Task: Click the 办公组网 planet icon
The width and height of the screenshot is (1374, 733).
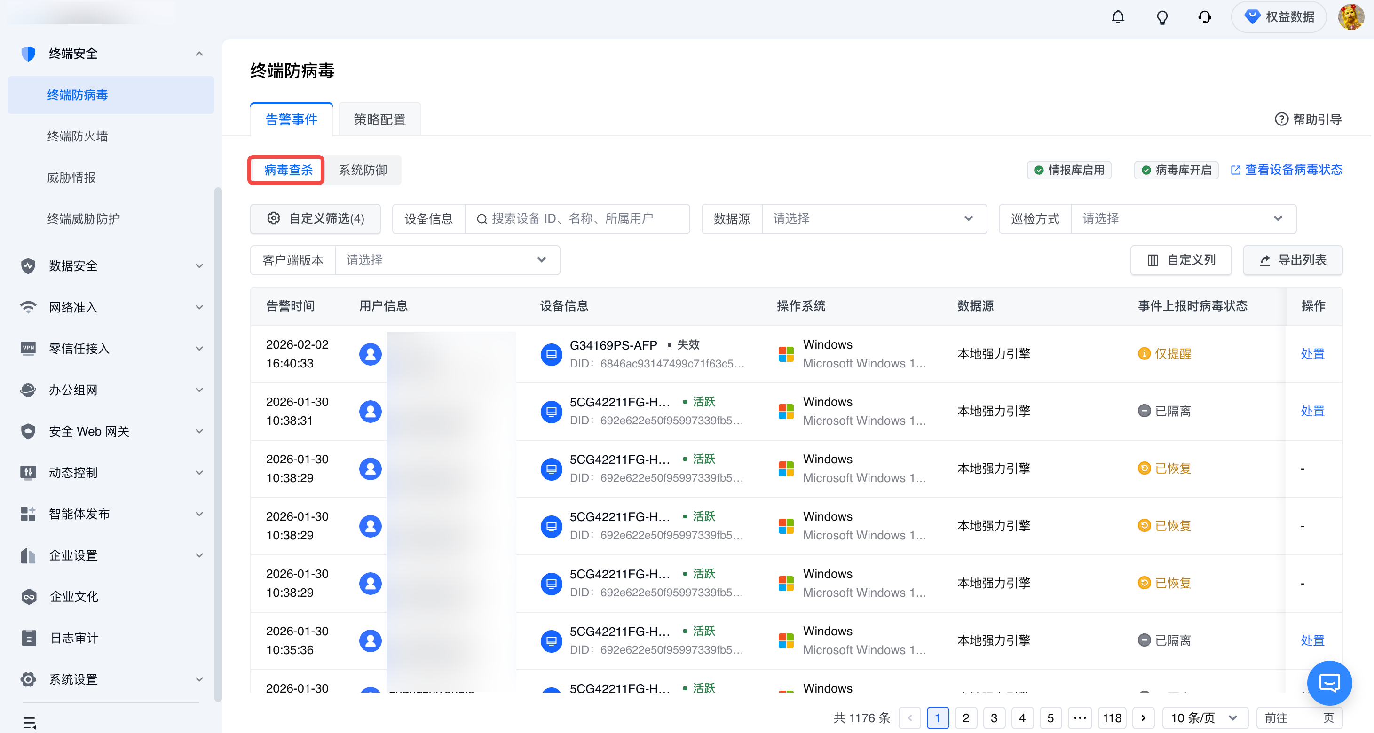Action: 28,390
